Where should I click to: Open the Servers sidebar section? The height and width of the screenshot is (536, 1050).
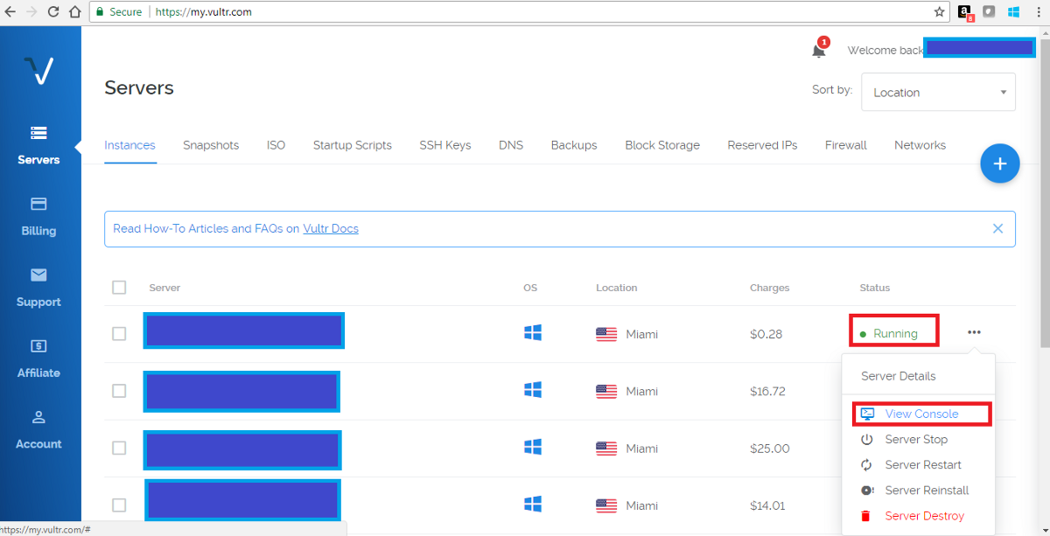38,146
